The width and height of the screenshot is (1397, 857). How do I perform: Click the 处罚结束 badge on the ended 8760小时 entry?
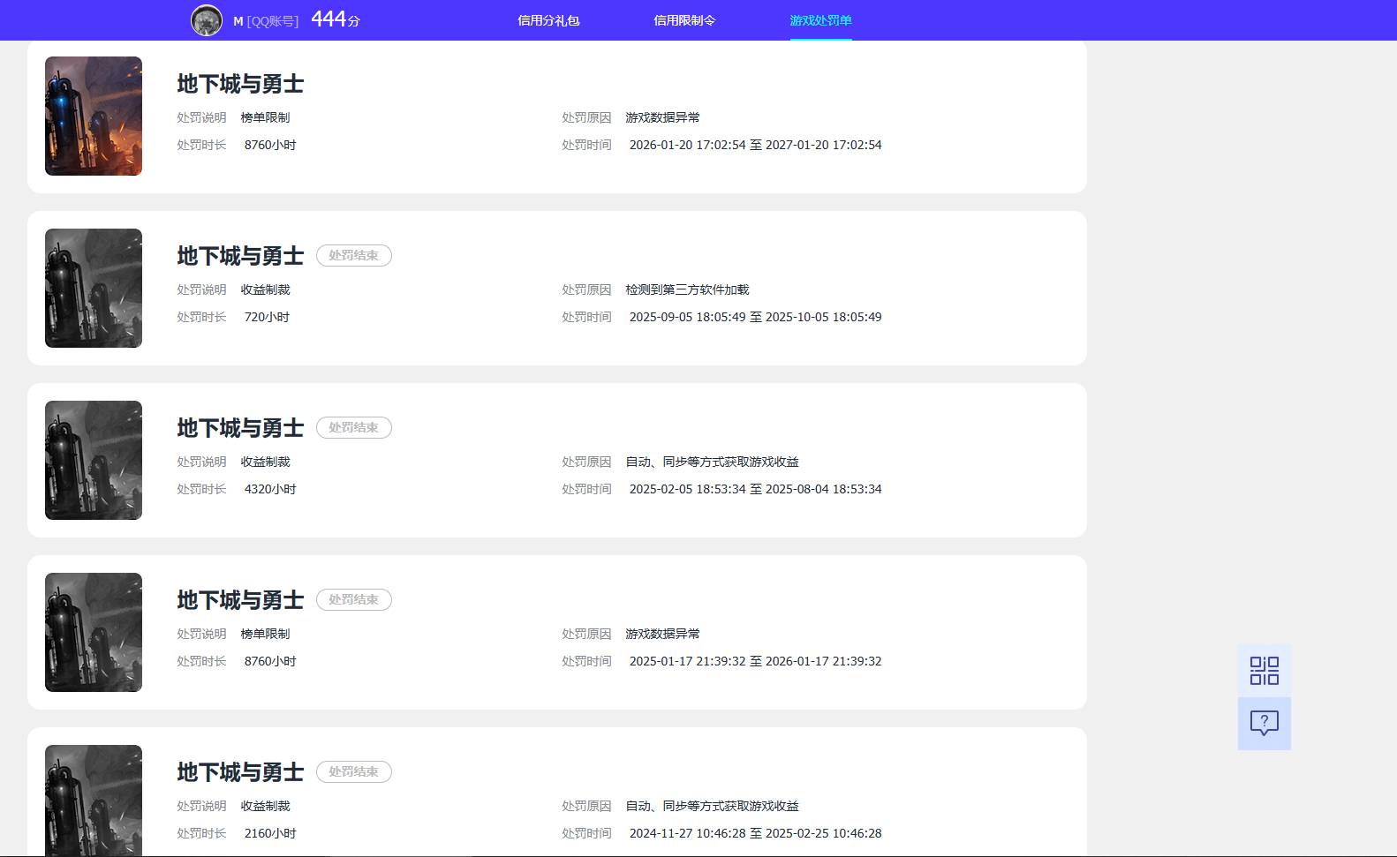pos(353,600)
